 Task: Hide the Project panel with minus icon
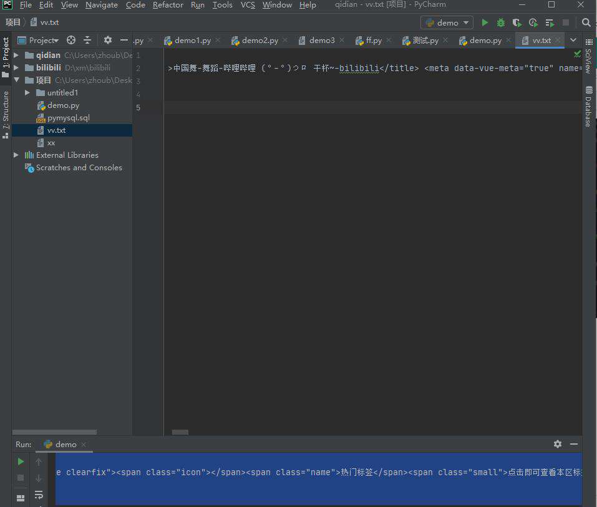[124, 40]
